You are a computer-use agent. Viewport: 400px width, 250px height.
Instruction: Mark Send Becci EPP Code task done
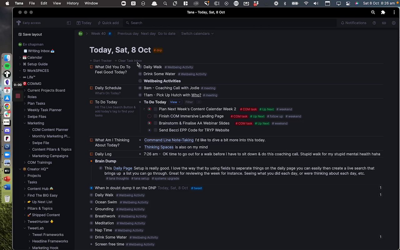(x=155, y=130)
